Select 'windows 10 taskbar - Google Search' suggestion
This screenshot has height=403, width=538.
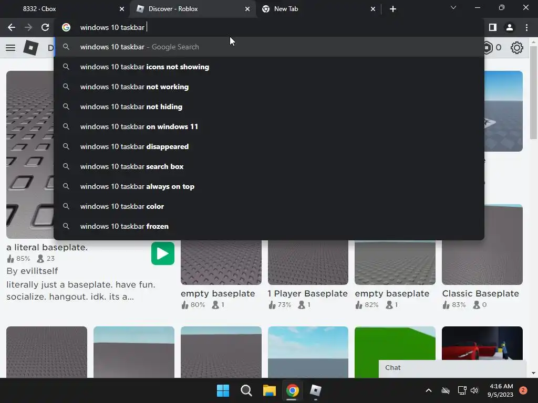(269, 47)
